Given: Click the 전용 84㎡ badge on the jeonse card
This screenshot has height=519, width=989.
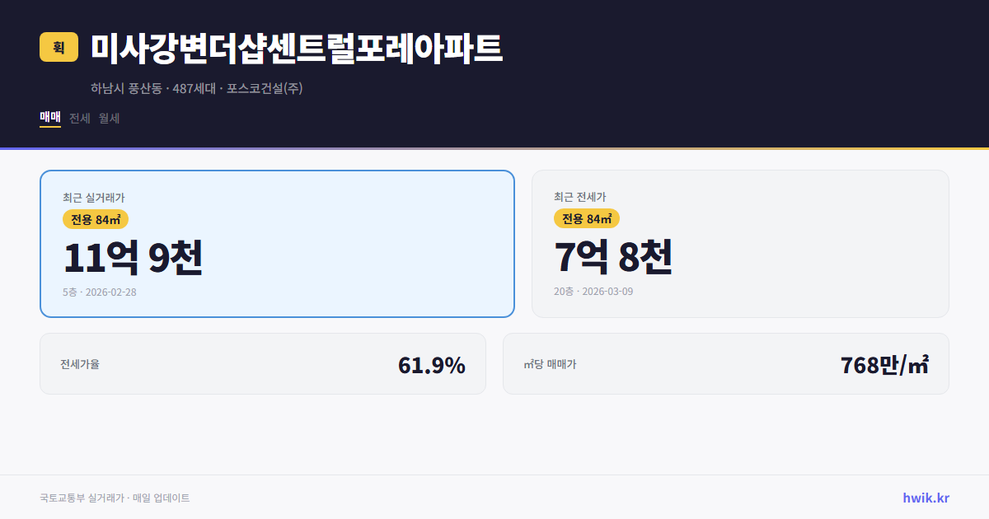Looking at the screenshot, I should tap(587, 219).
